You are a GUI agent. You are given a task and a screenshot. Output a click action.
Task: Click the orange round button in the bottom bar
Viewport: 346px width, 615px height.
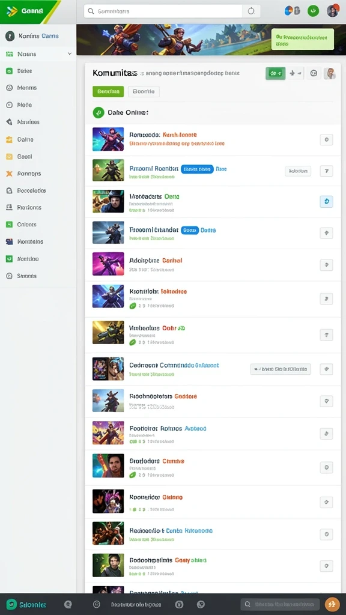[x=332, y=604]
